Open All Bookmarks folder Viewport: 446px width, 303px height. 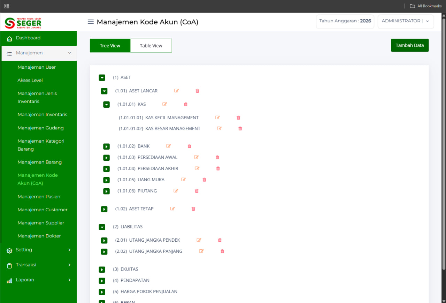[426, 6]
